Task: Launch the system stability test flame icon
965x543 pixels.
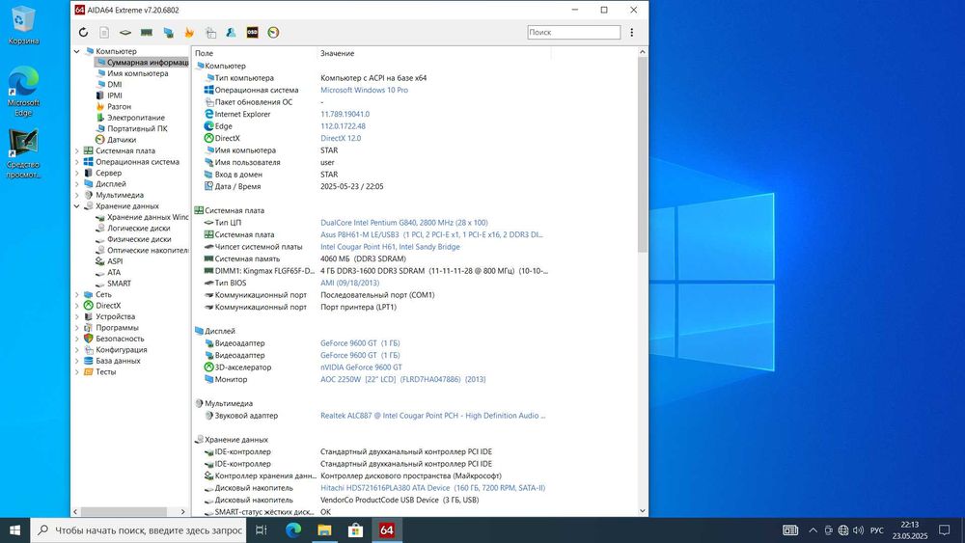Action: pyautogui.click(x=188, y=33)
